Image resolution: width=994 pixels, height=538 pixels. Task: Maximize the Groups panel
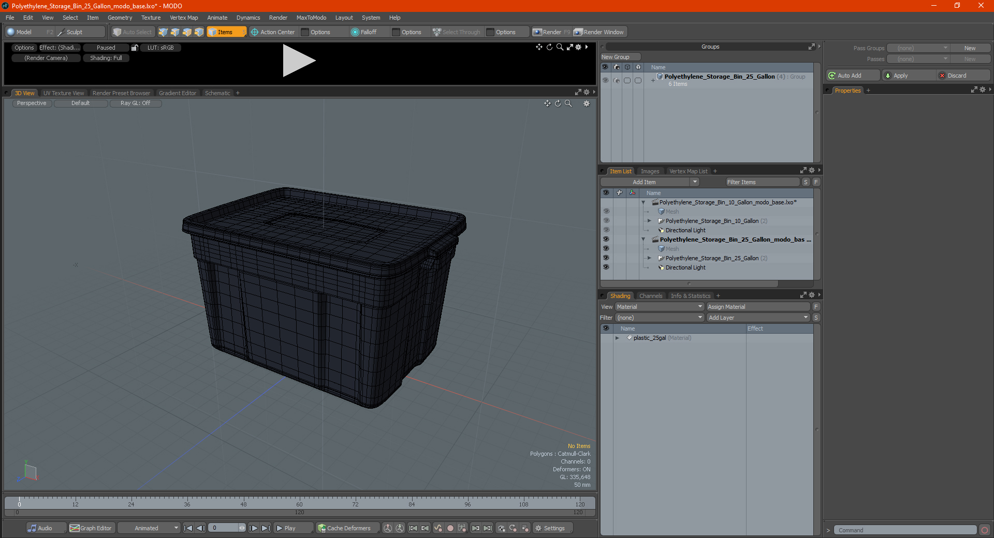click(811, 47)
